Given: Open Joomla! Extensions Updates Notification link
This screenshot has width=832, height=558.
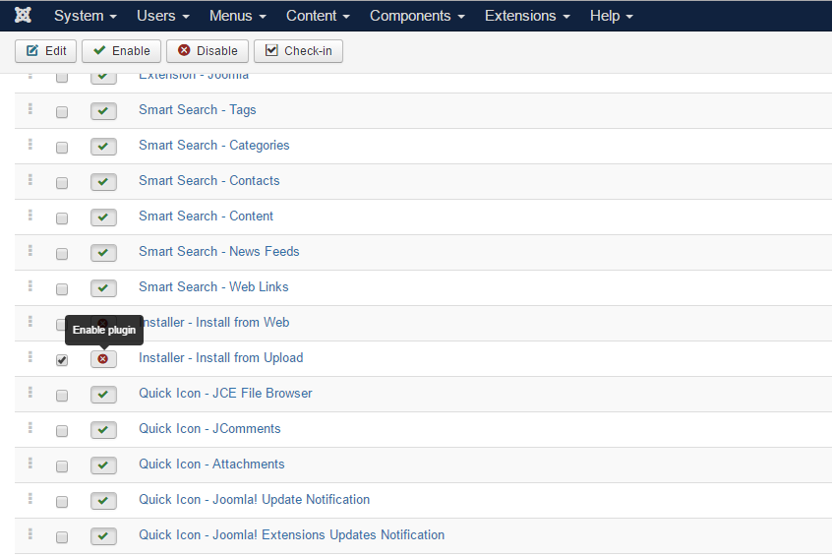Looking at the screenshot, I should 292,535.
